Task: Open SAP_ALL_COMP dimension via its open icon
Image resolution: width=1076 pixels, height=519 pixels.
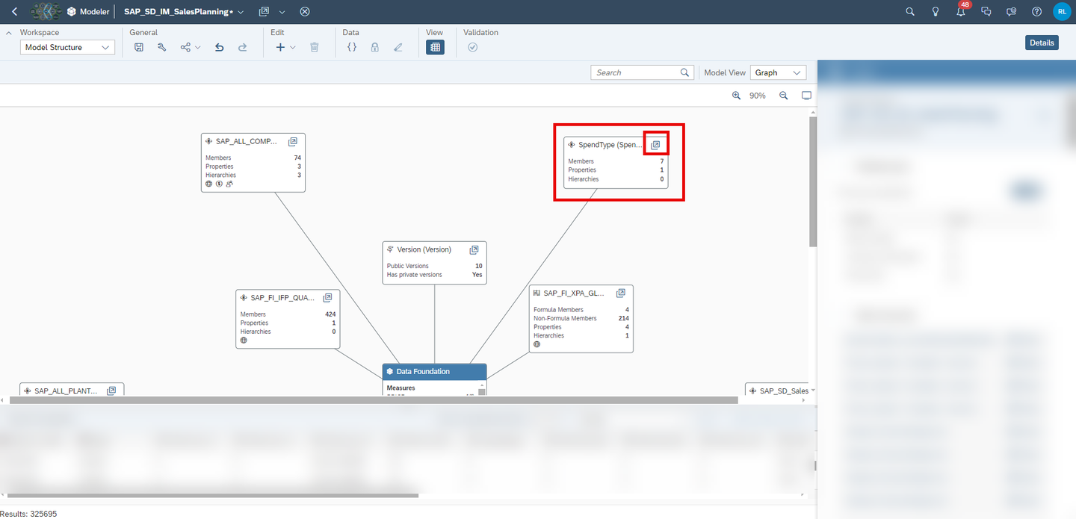Action: click(x=293, y=141)
